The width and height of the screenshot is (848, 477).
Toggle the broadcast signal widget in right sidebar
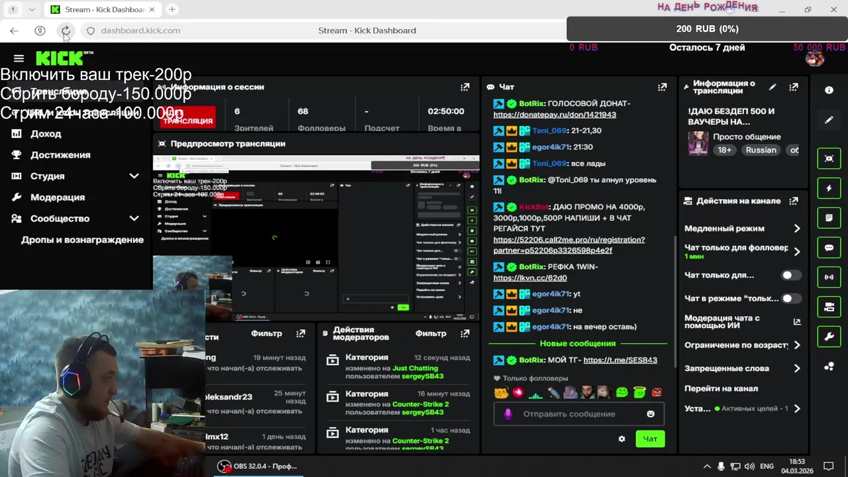pyautogui.click(x=829, y=277)
